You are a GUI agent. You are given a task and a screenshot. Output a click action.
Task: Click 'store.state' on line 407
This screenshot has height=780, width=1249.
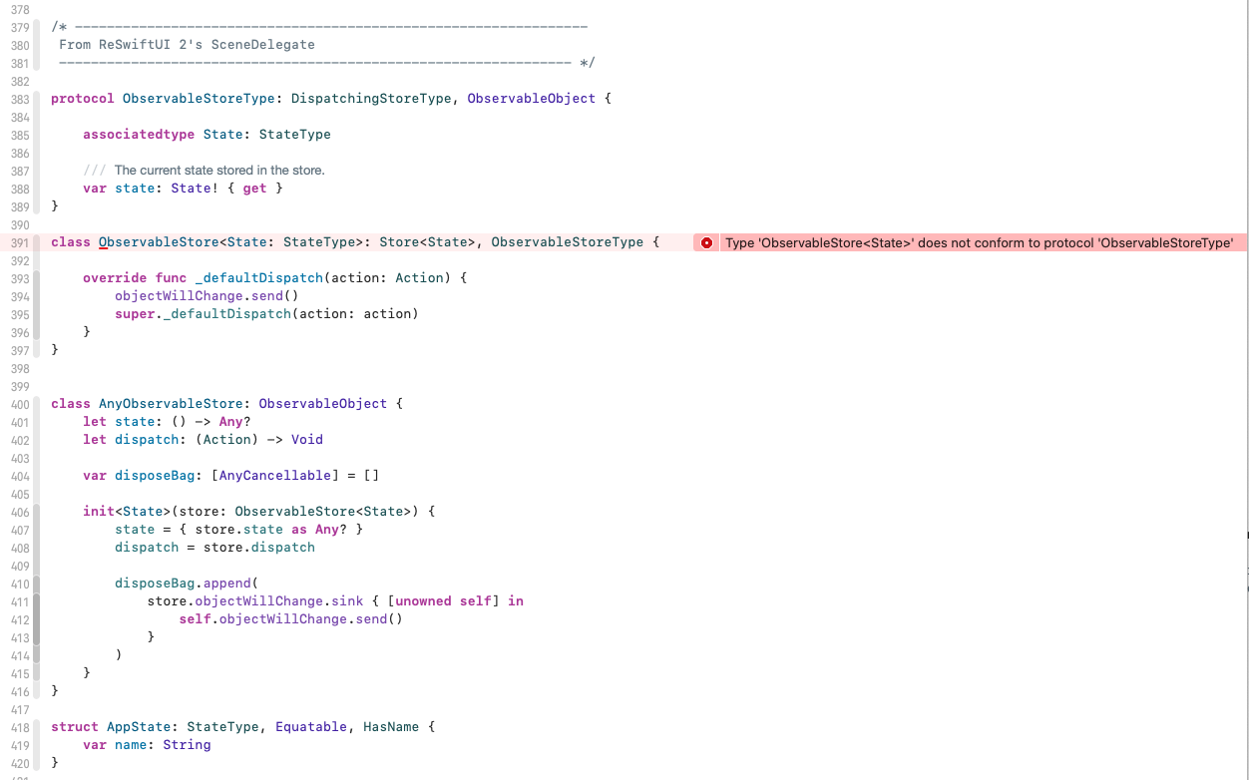238,530
